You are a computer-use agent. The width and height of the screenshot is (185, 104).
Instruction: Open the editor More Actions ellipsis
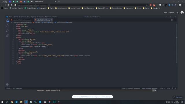tap(175, 20)
